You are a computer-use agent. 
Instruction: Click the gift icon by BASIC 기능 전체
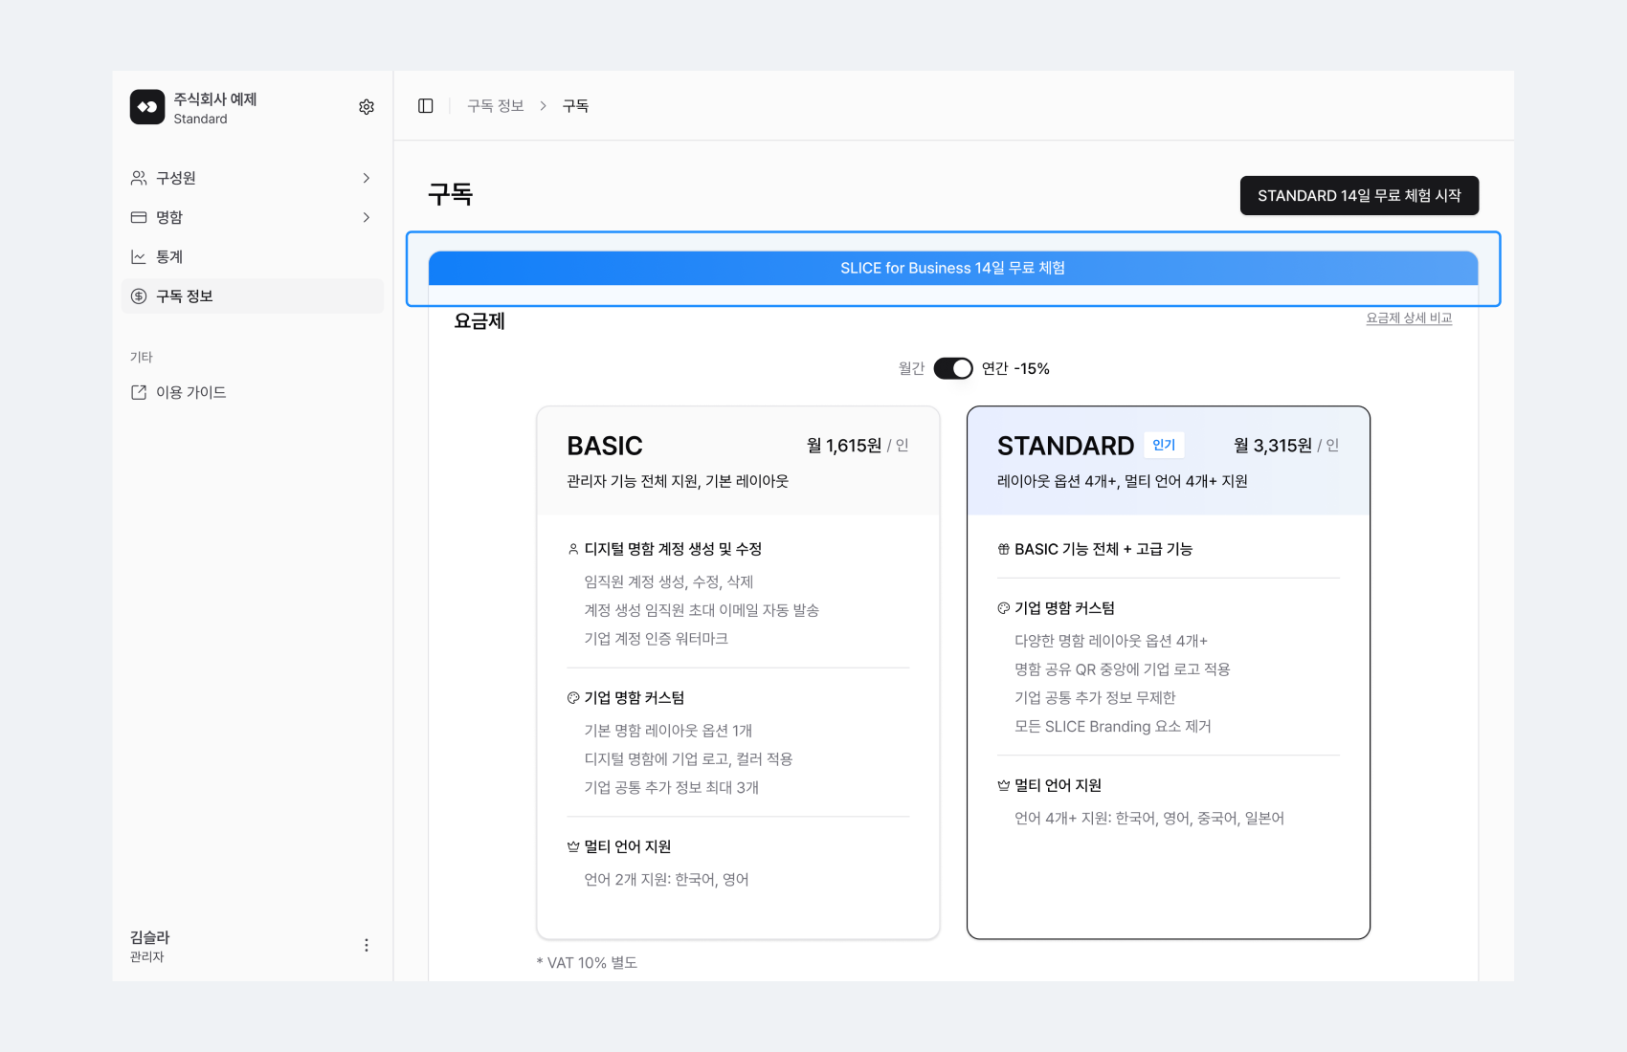pos(1004,549)
